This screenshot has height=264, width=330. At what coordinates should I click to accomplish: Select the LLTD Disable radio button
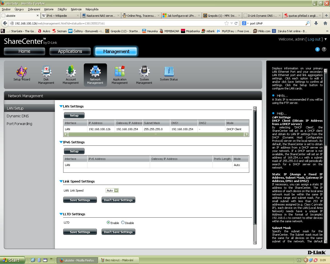123,222
